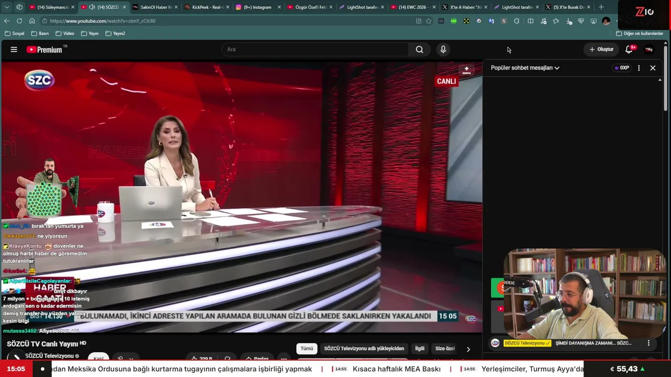Show next filter chips with right arrow

coord(468,349)
